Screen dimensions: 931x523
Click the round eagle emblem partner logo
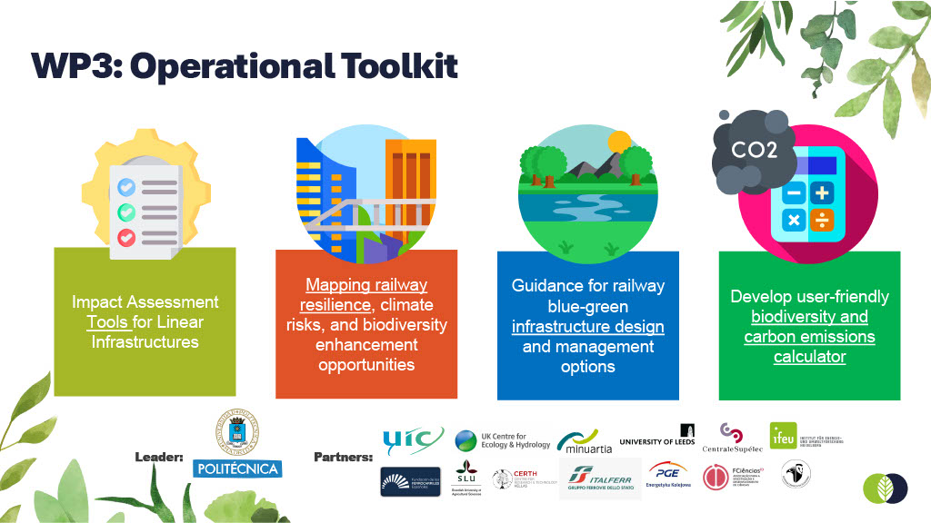[x=796, y=474]
